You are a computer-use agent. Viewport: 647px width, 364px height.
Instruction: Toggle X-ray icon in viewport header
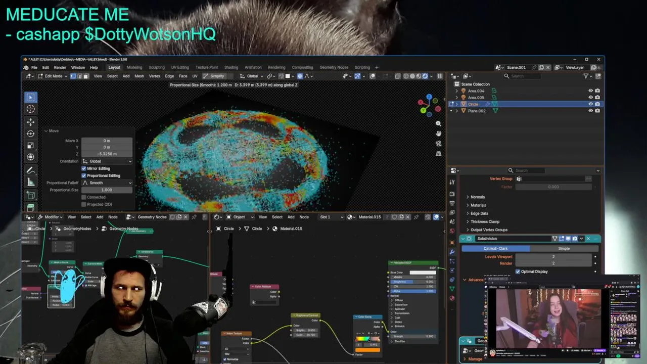point(398,76)
